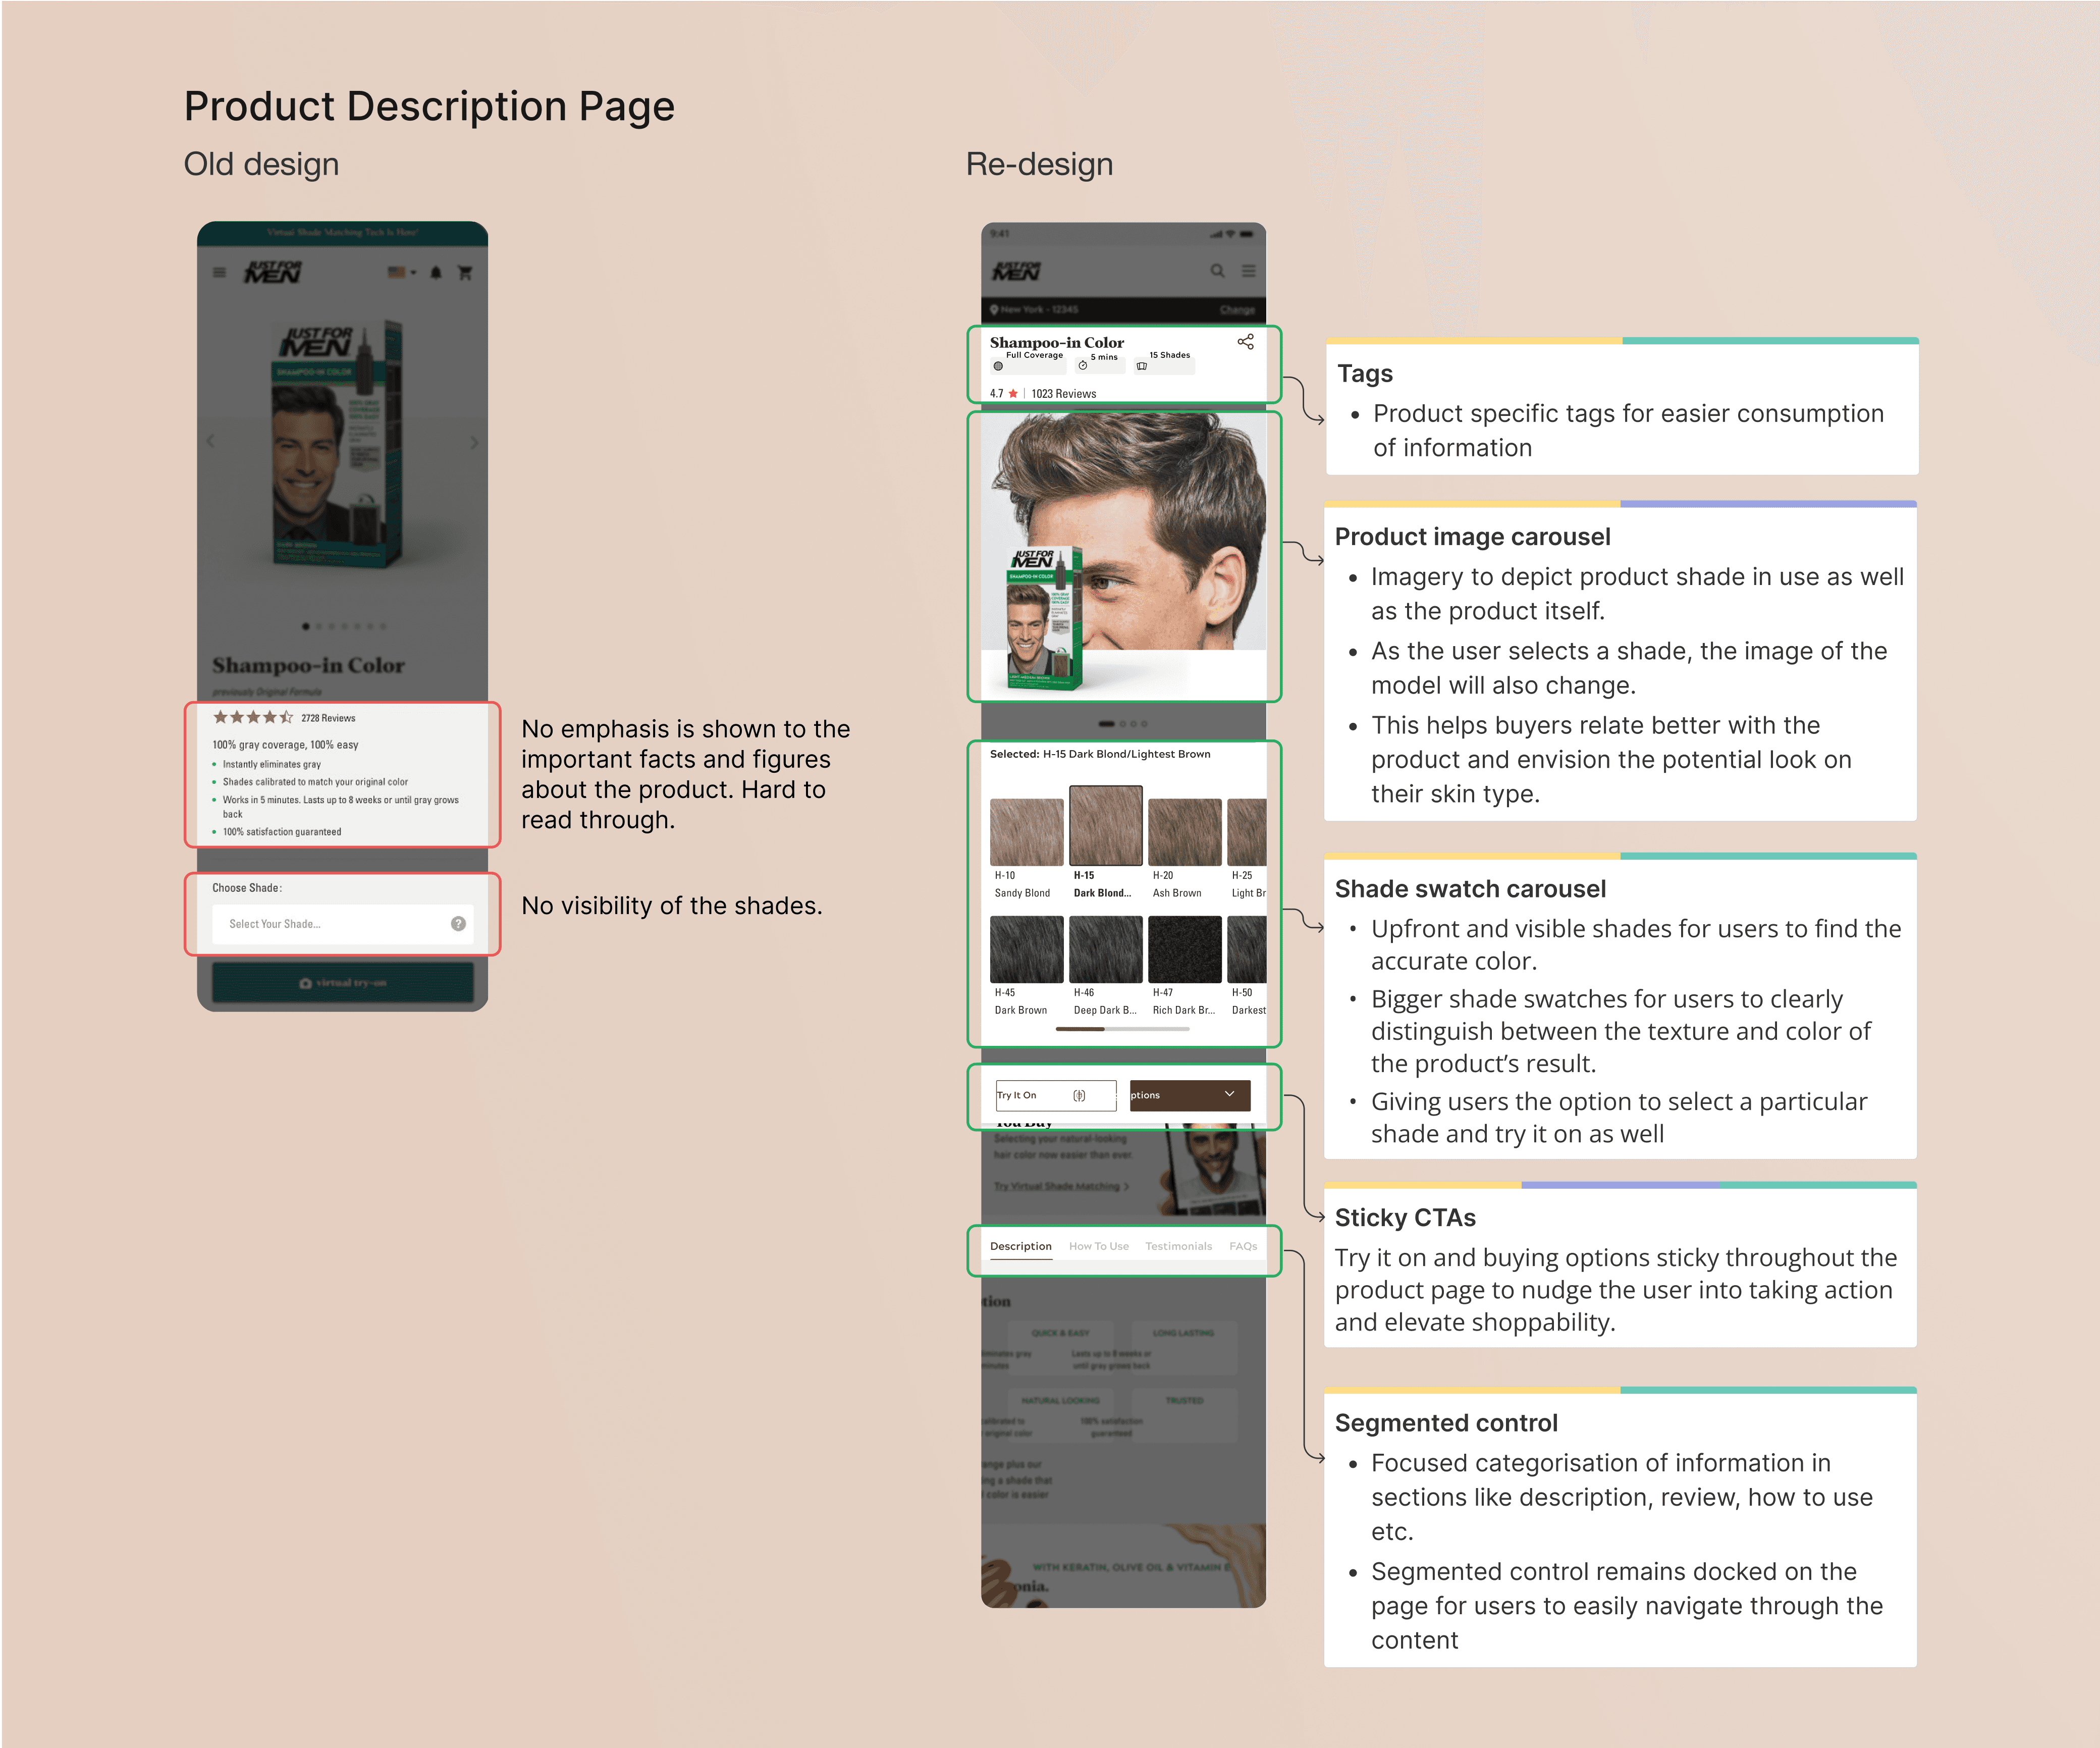Click the "Selected: H-15 Dark Blond/Lightest Brown" label
The width and height of the screenshot is (2100, 1748).
[x=1100, y=755]
